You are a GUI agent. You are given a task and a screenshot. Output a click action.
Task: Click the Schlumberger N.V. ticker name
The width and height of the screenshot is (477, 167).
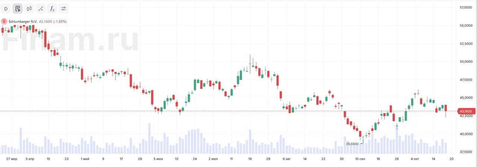pos(23,22)
